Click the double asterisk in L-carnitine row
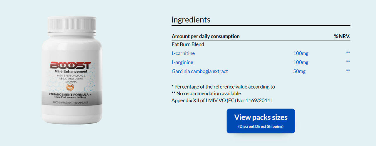Viewport: 376px width, 146px height. tap(348, 53)
